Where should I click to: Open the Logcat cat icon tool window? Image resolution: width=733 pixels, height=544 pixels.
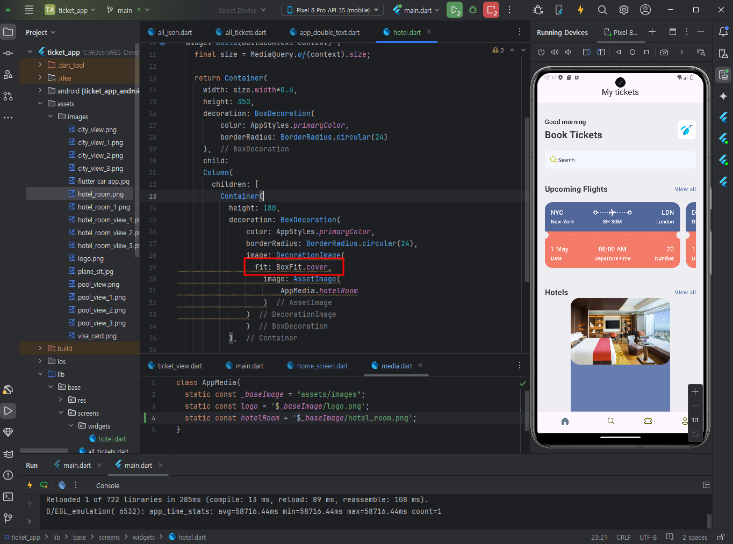point(8,454)
